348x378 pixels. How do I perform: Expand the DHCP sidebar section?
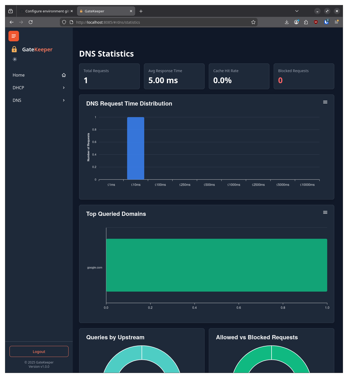[39, 88]
